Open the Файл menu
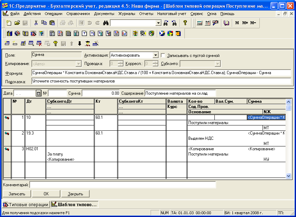Image resolution: width=296 pixels, height=217 pixels. 15,14
